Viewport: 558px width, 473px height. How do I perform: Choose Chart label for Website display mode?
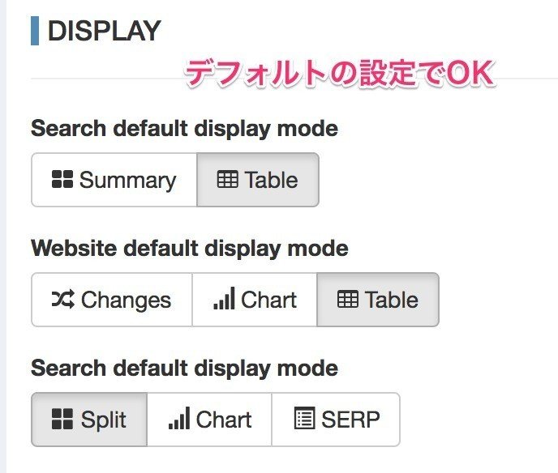pyautogui.click(x=268, y=300)
